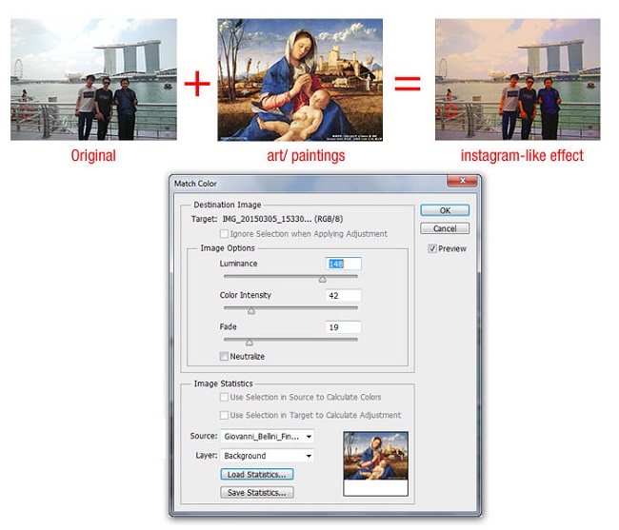Click the Fade value field
Image resolution: width=619 pixels, height=530 pixels.
pos(343,327)
